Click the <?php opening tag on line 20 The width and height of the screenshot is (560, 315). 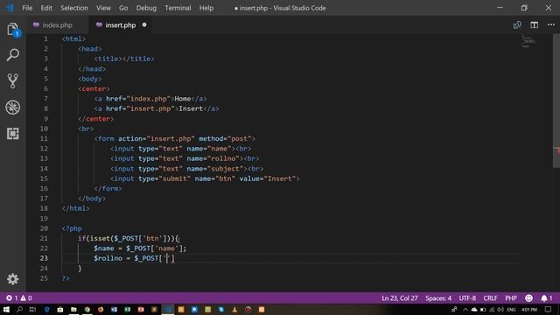pos(72,228)
